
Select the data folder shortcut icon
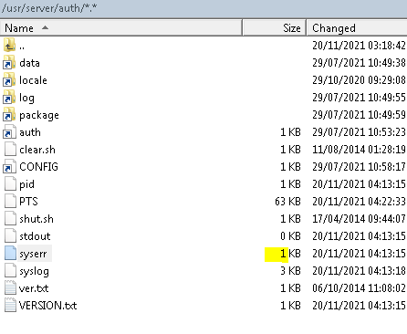[x=9, y=62]
